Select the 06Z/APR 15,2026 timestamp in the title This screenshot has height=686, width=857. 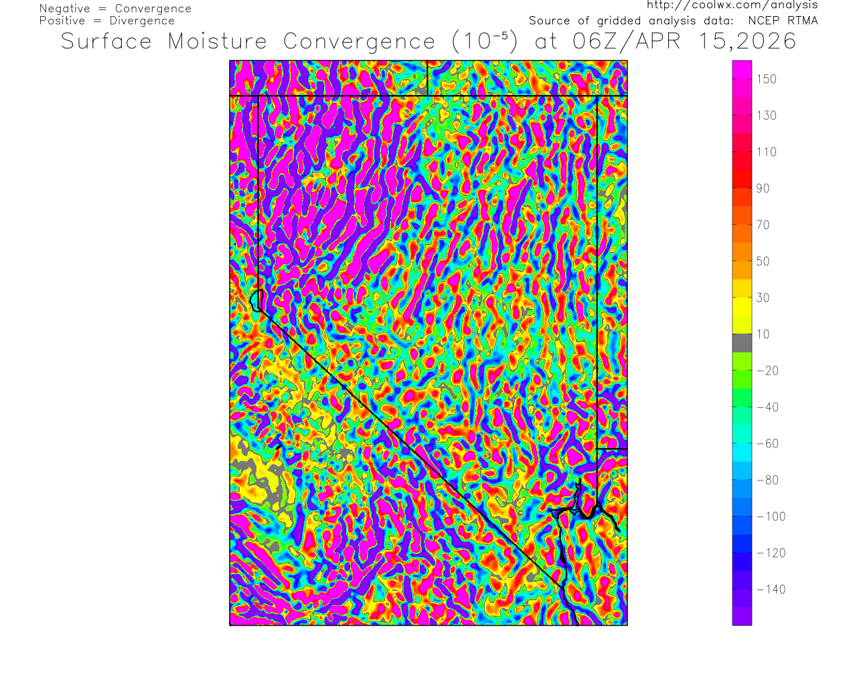pyautogui.click(x=684, y=42)
